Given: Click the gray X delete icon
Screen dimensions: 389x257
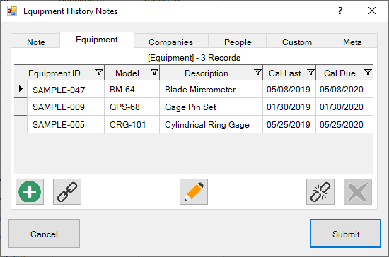Looking at the screenshot, I should [358, 191].
